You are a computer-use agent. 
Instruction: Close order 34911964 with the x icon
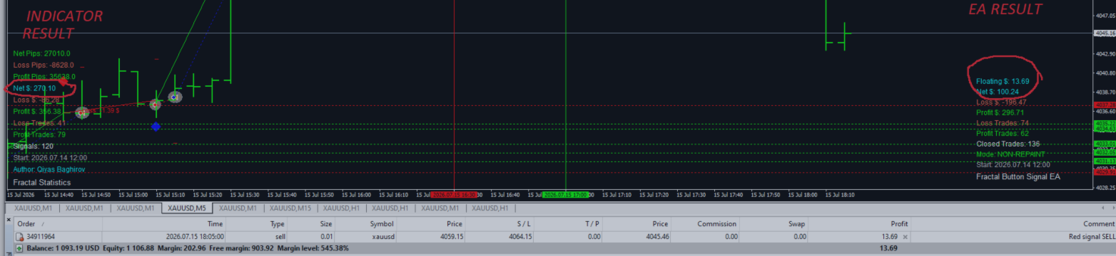coord(906,237)
